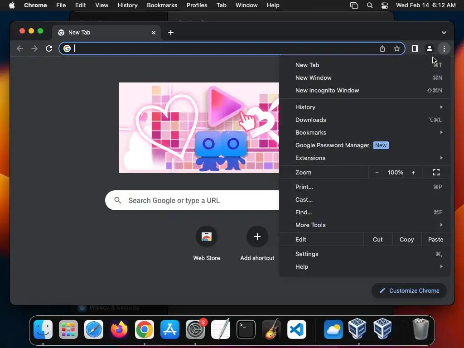Open the Trash in the Dock
This screenshot has width=464, height=348.
[x=420, y=329]
